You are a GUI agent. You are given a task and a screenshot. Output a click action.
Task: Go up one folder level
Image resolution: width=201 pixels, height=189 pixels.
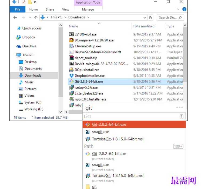[36, 18]
